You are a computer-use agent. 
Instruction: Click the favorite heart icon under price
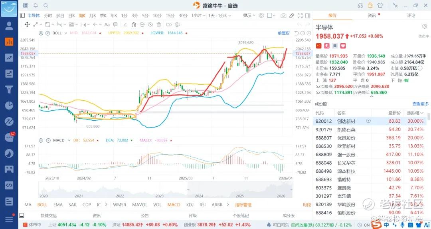click(x=343, y=46)
